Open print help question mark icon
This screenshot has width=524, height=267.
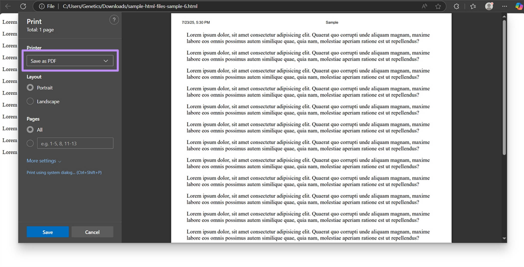tap(114, 20)
